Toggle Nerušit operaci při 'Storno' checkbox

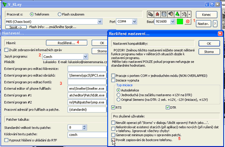point(113,123)
